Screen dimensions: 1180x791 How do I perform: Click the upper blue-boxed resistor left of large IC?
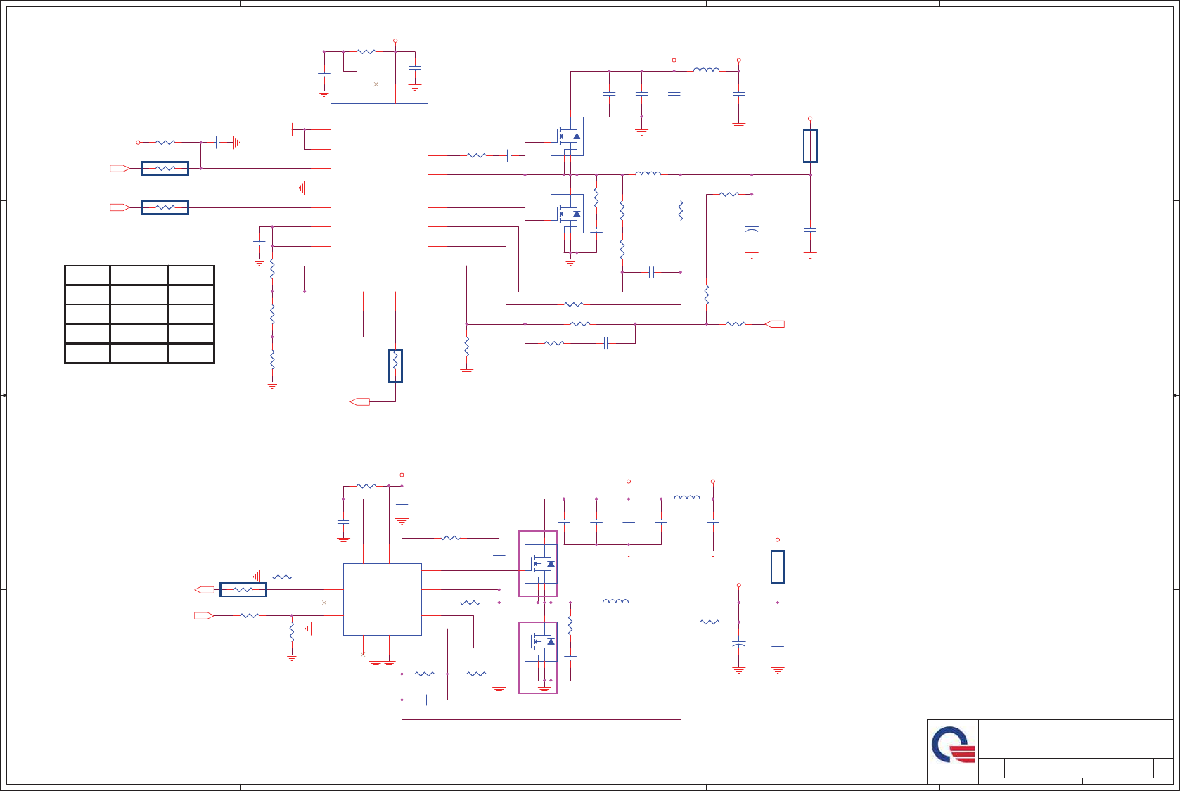(x=165, y=168)
